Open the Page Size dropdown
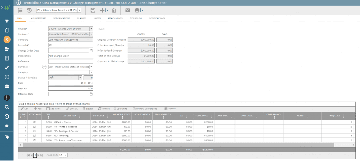The height and width of the screenshot is (161, 360). click(66, 155)
